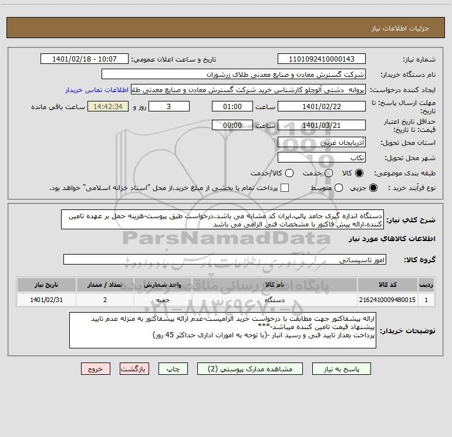The width and height of the screenshot is (452, 437).
Task: Toggle اسناد خزانه اسلامی payment checkbox
Action: tap(285, 188)
